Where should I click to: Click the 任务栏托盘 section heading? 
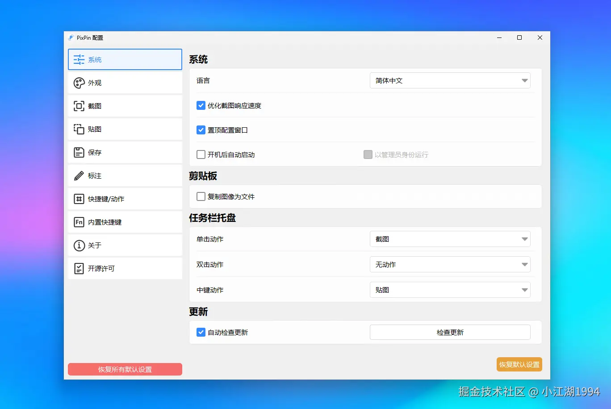(212, 218)
